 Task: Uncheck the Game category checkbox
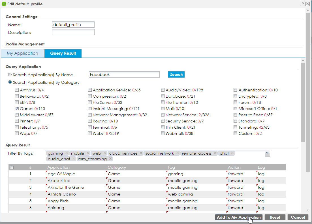tap(17, 109)
